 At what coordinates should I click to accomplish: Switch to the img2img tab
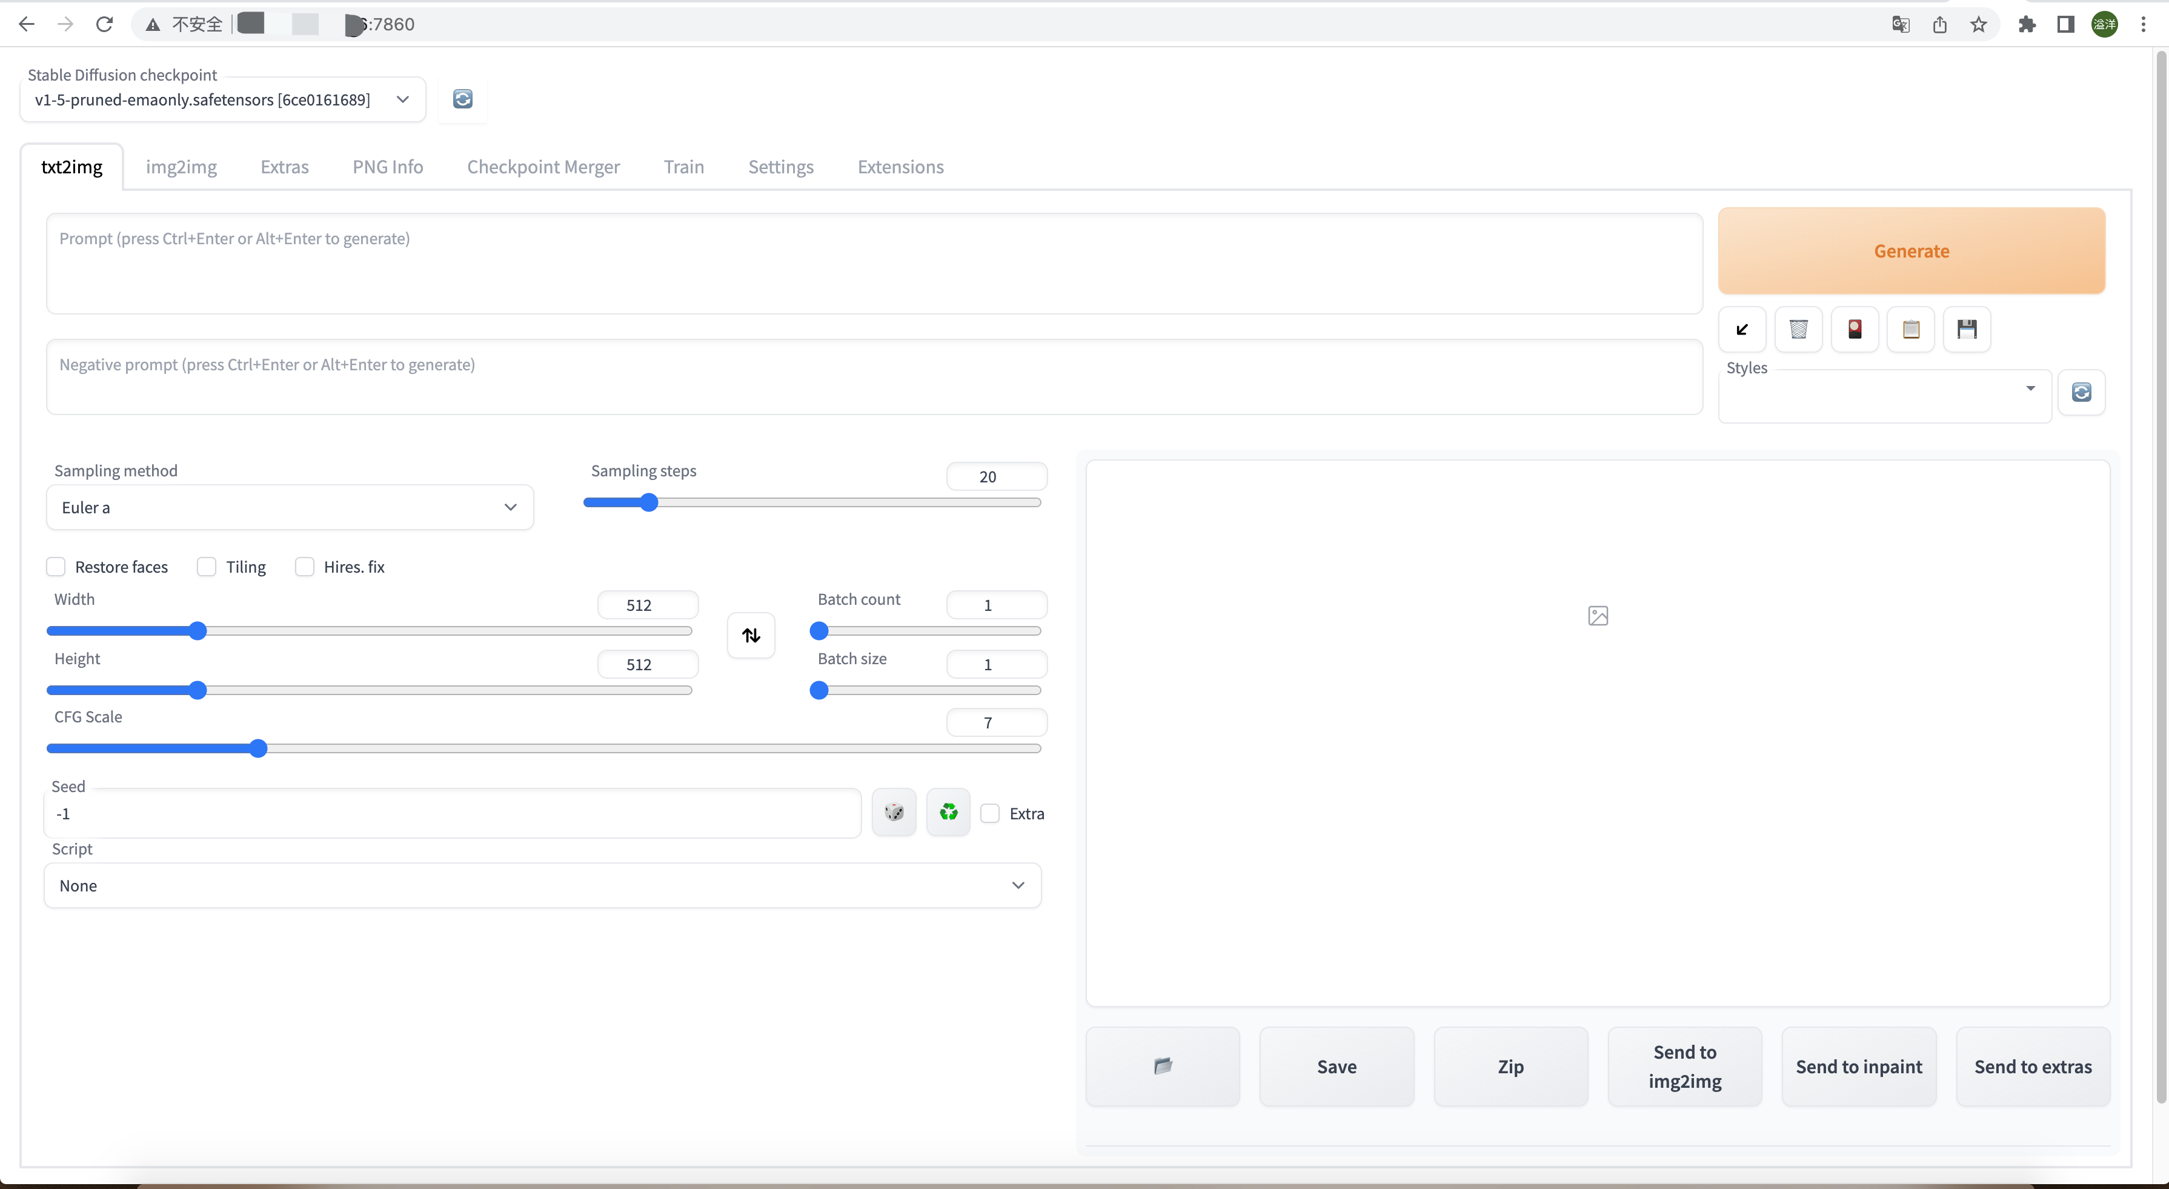tap(181, 167)
